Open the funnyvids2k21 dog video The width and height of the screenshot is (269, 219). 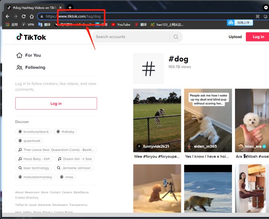click(x=157, y=120)
